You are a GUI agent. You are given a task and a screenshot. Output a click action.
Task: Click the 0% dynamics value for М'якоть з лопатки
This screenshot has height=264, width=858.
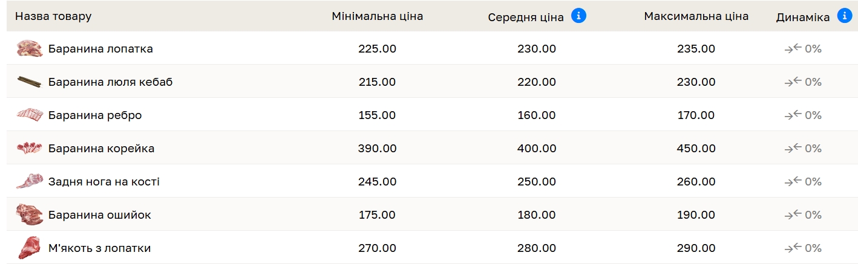813,248
